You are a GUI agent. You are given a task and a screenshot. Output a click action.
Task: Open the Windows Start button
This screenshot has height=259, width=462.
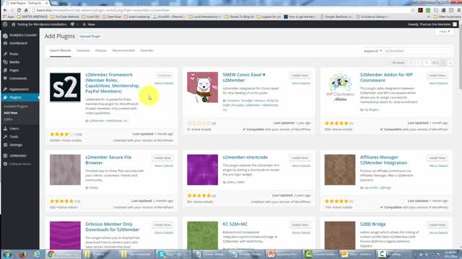[x=7, y=254]
